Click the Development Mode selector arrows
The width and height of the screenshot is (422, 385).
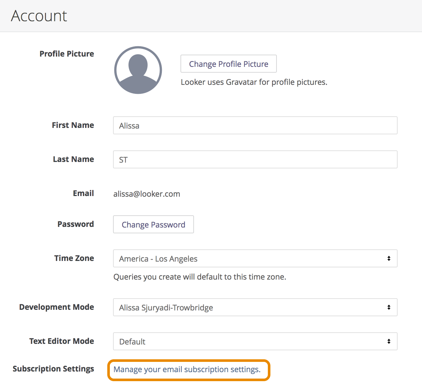(x=389, y=307)
